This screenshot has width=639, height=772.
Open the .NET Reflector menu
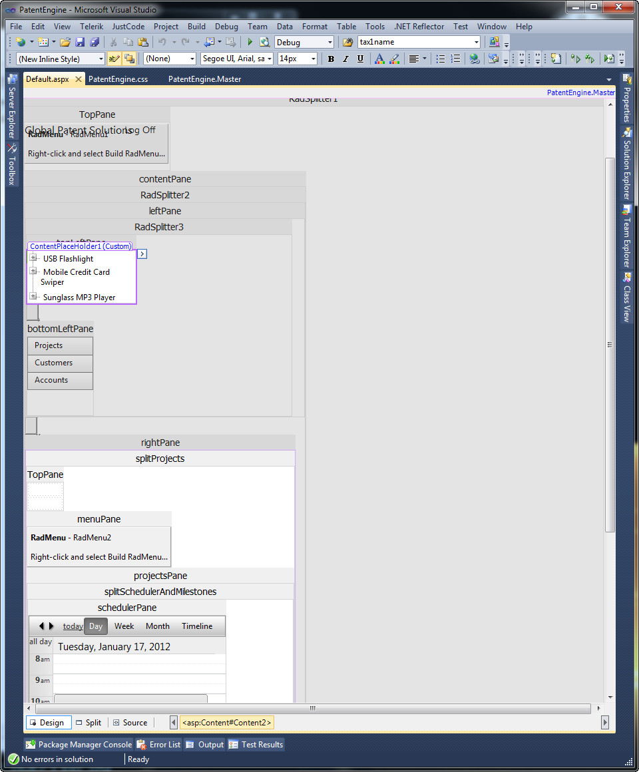419,27
